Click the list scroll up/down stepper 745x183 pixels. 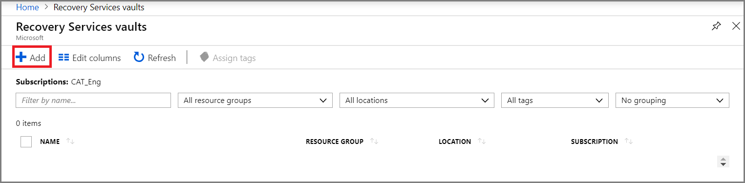(x=724, y=162)
